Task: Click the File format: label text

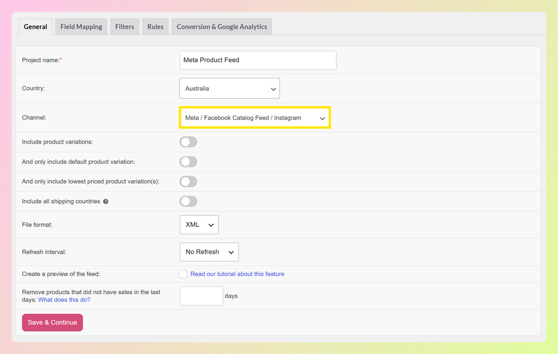Action: 37,225
